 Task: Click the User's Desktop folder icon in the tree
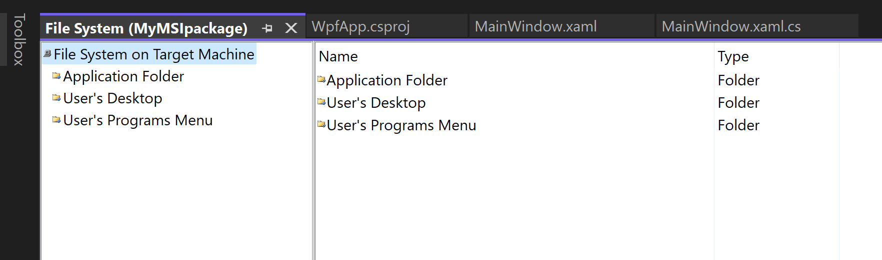[56, 98]
